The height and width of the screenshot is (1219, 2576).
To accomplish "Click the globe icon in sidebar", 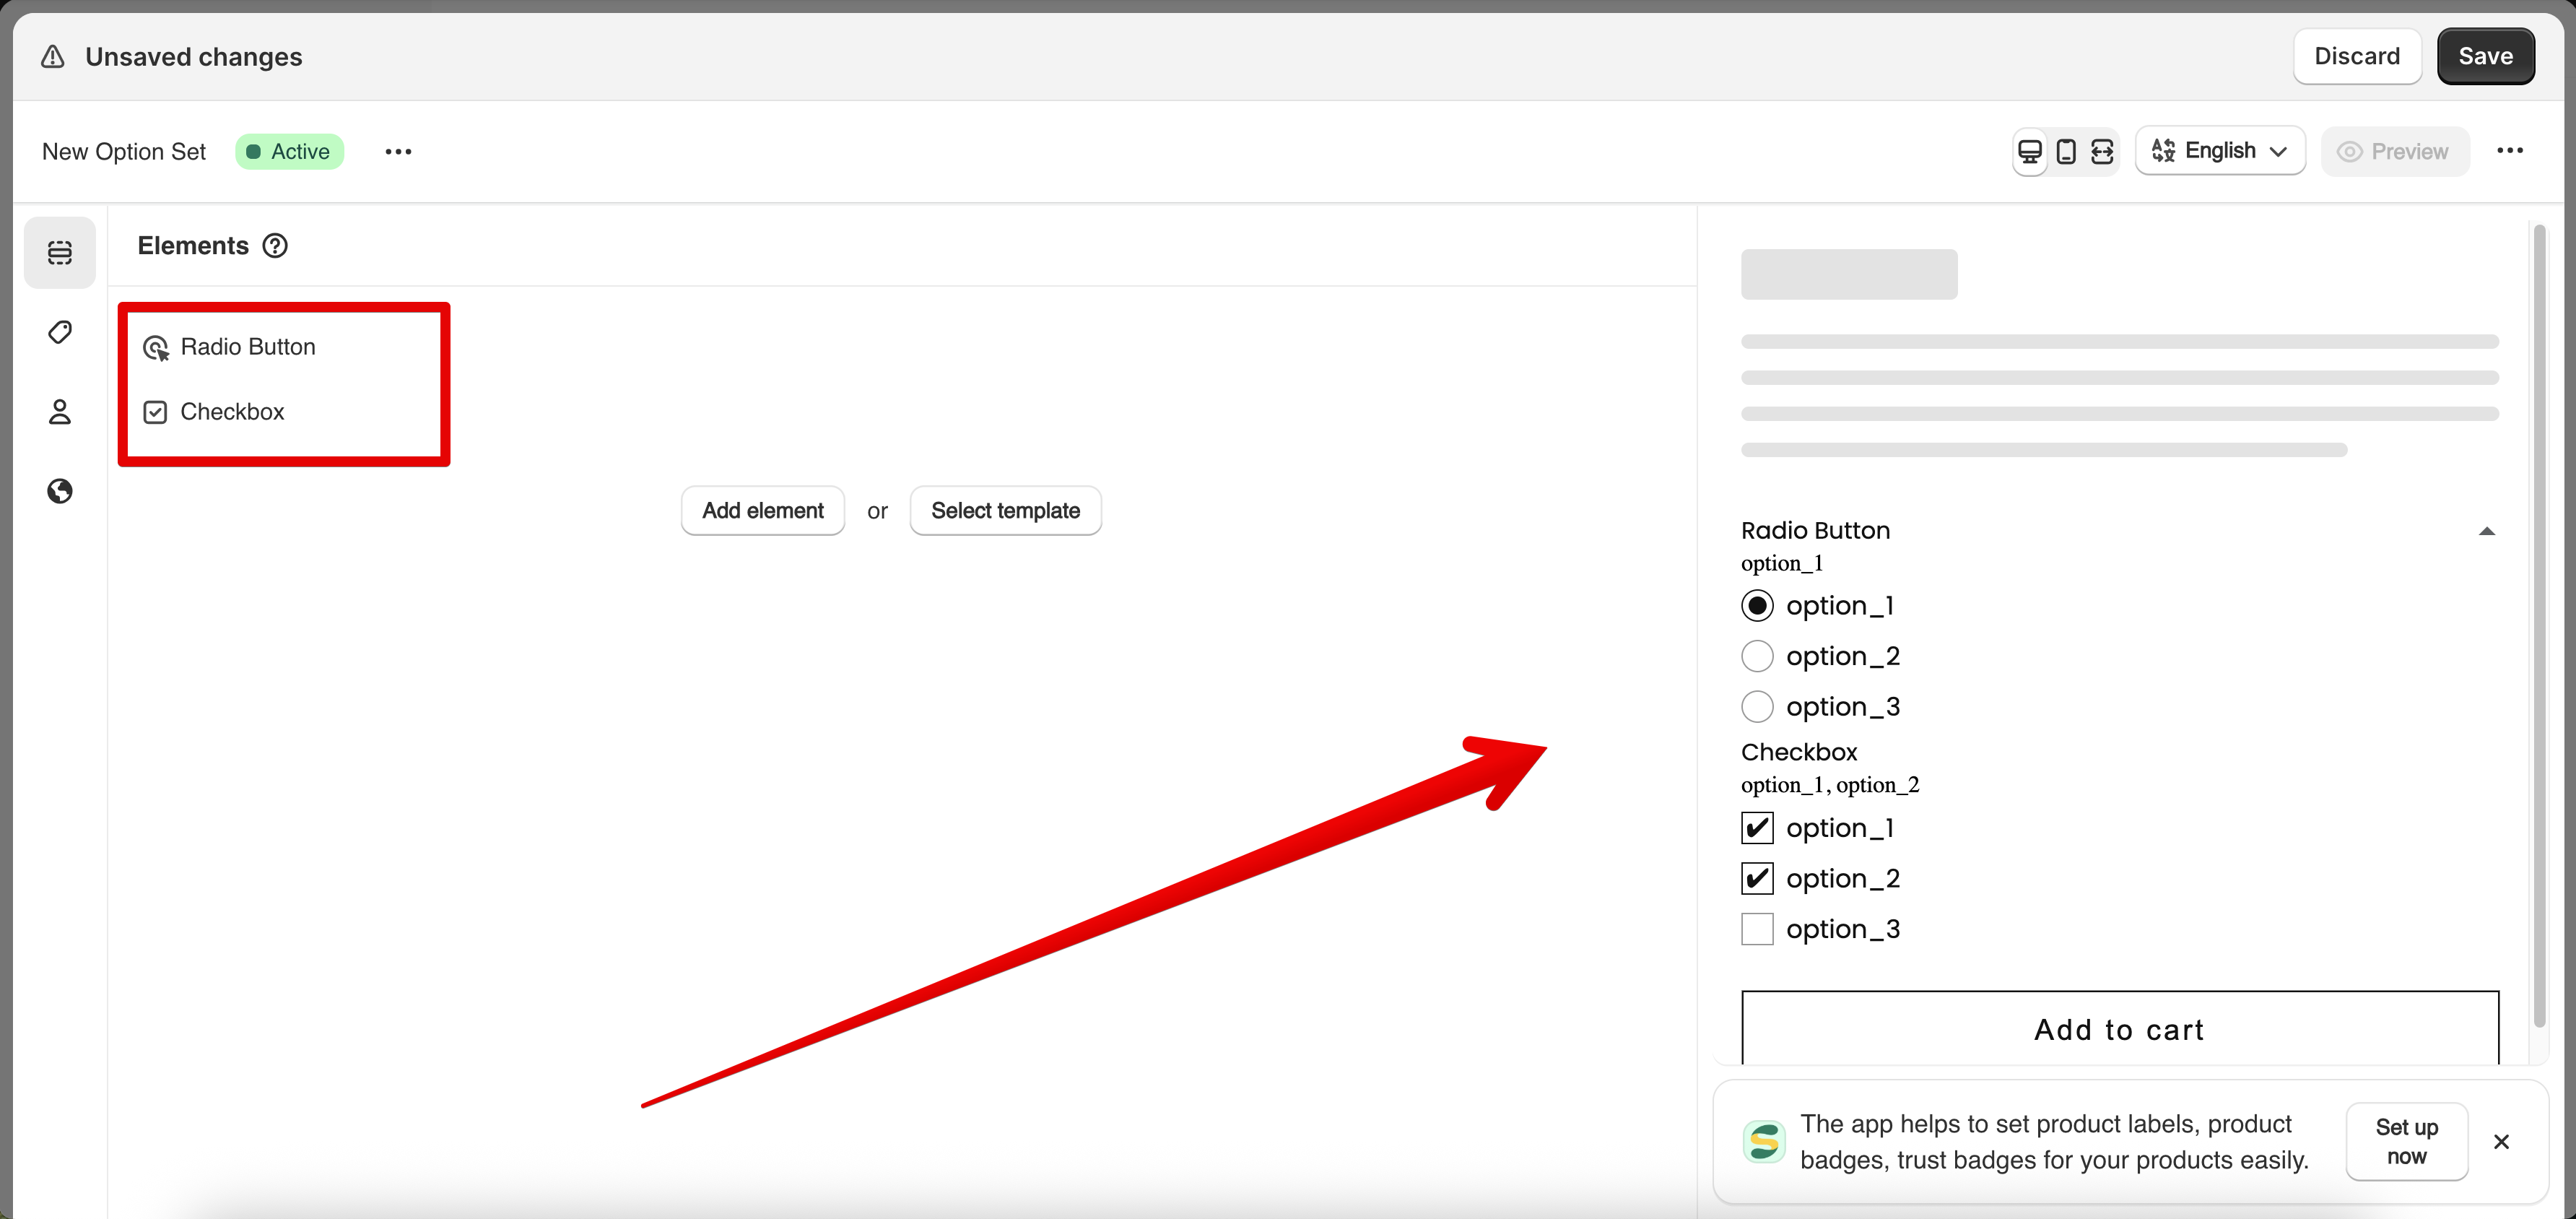I will pos(60,491).
